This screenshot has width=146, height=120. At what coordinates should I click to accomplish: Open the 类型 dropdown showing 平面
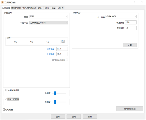pos(48,17)
